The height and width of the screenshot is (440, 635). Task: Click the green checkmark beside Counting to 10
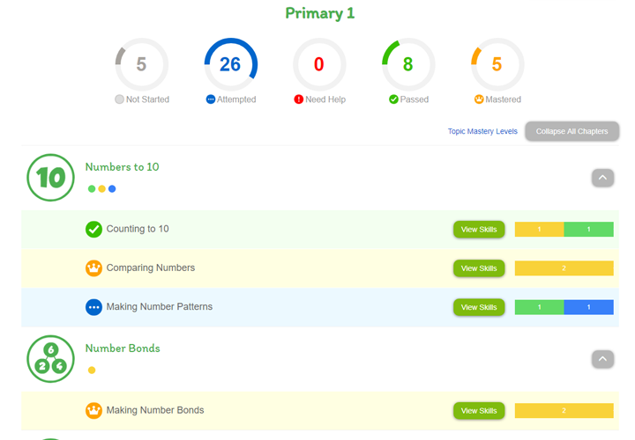(93, 230)
